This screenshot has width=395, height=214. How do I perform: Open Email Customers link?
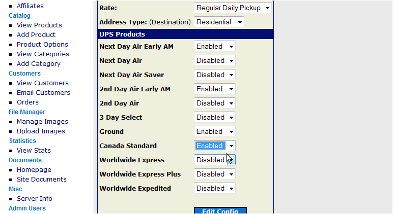pyautogui.click(x=43, y=93)
